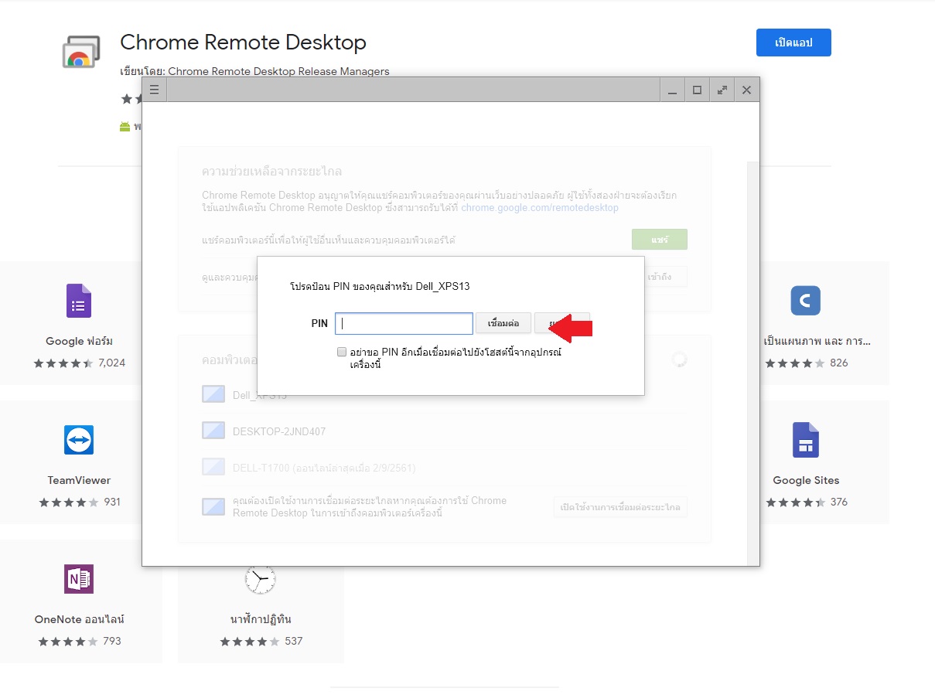Select the DESKTOP-2JND407 computer icon
This screenshot has height=695, width=935.
click(x=213, y=431)
